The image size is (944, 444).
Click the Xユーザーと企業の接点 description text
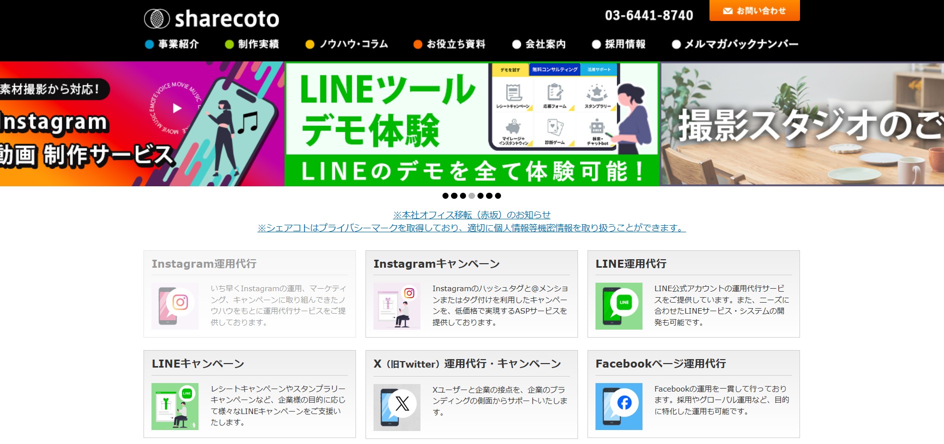pyautogui.click(x=499, y=401)
